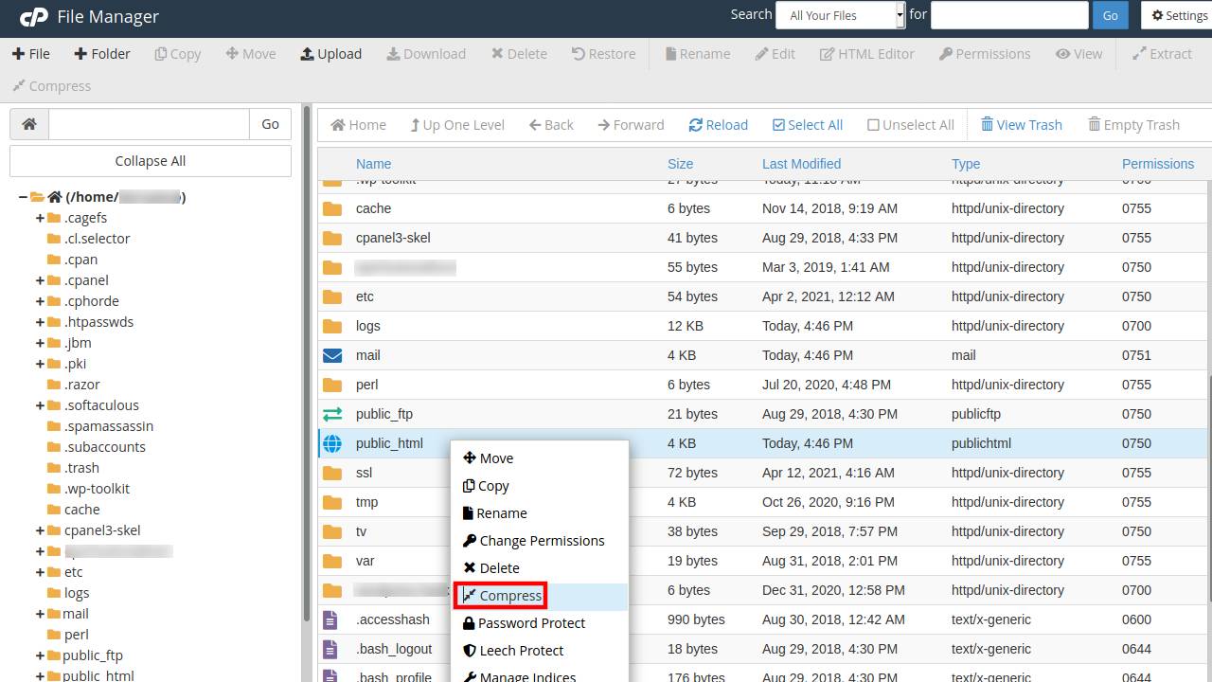
Task: Choose Copy from the context menu
Action: 539,486
